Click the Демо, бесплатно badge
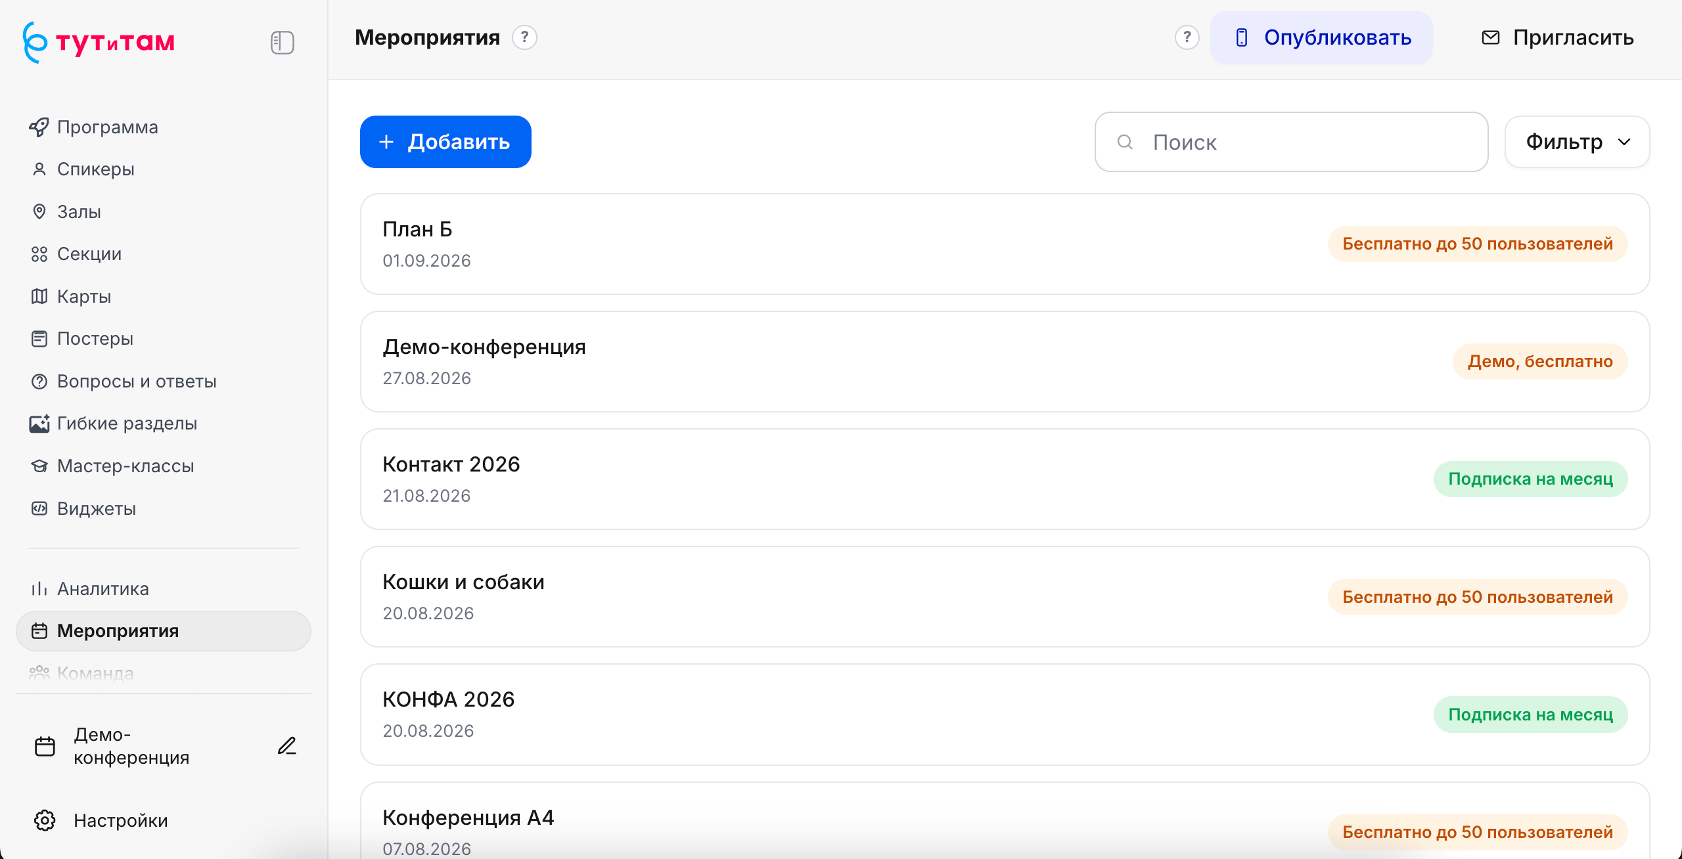Viewport: 1682px width, 859px height. (x=1540, y=361)
